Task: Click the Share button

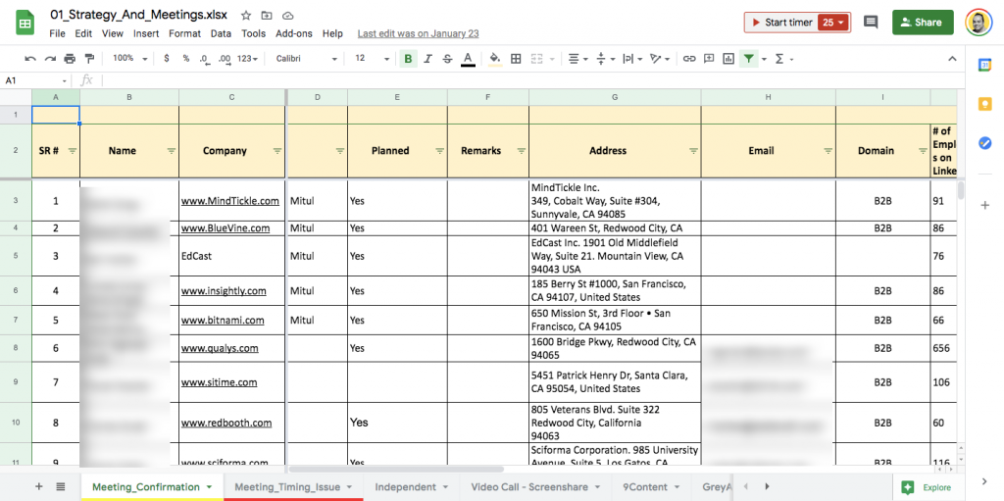Action: pyautogui.click(x=923, y=23)
